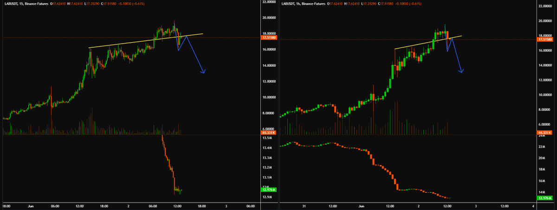Screen dimensions: 557x210
Task: Click the green 12.976M tag on right chart
Action: point(545,198)
